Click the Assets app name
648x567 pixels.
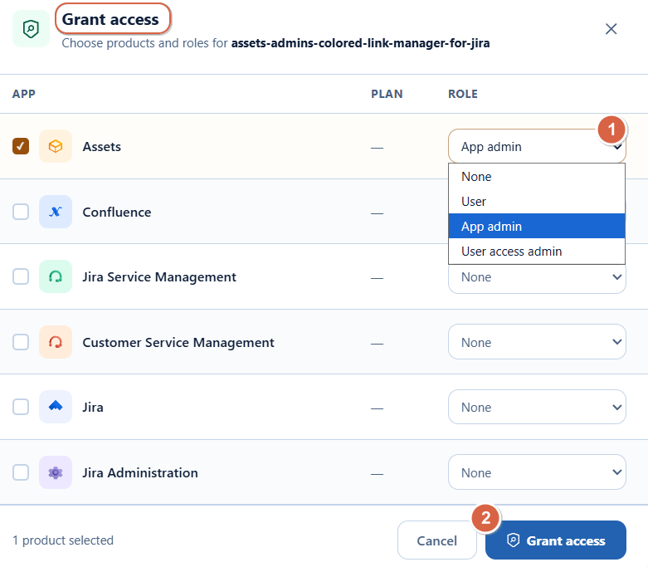tap(102, 147)
